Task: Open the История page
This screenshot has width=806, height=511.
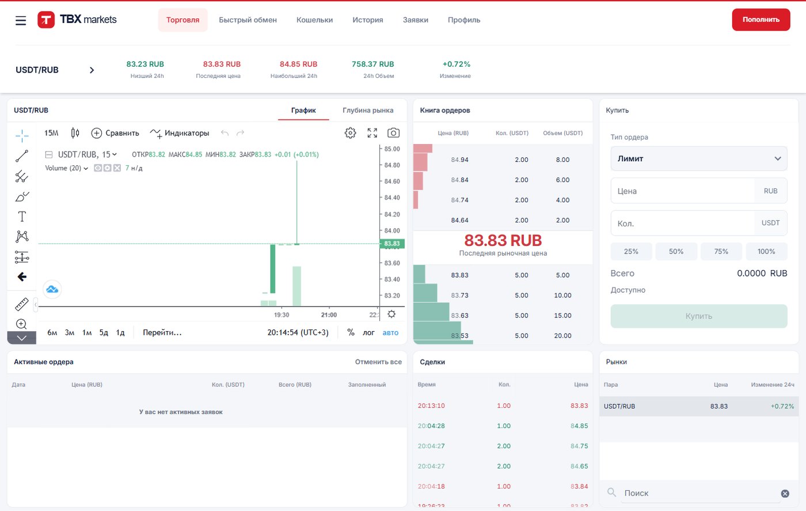Action: pyautogui.click(x=368, y=20)
